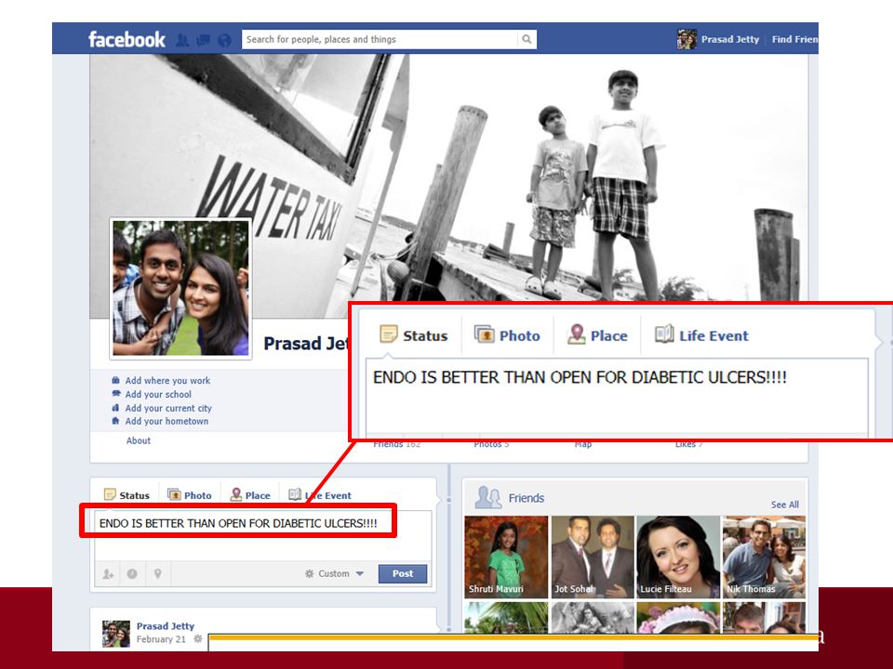Click the tag people icon in composer
Viewport: 893px width, 669px height.
[x=108, y=574]
